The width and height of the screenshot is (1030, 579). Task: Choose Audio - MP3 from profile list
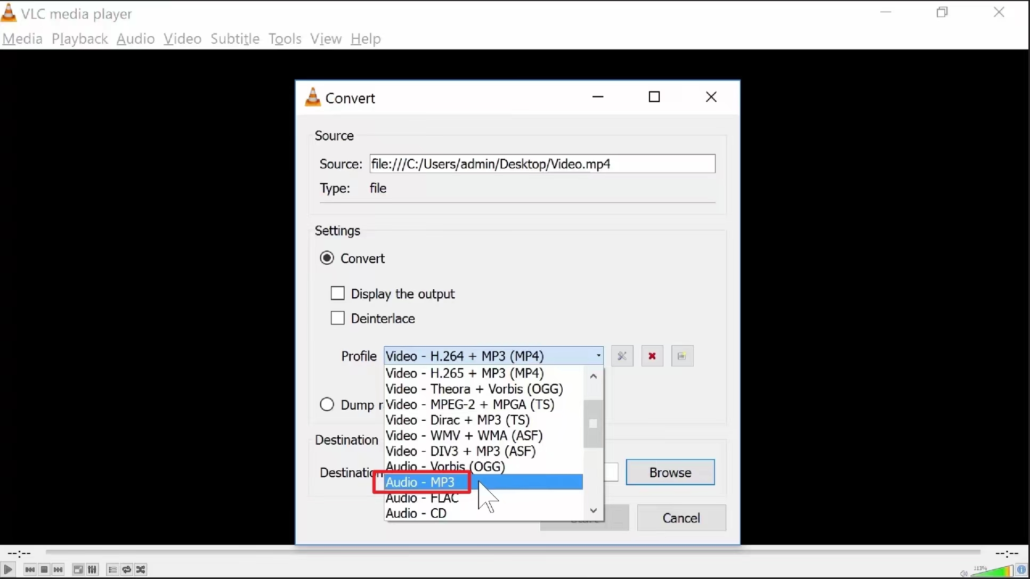coord(421,482)
